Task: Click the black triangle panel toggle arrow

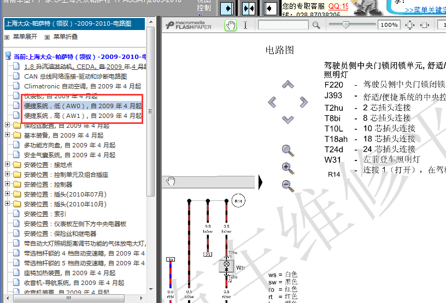Action: tap(260, 182)
